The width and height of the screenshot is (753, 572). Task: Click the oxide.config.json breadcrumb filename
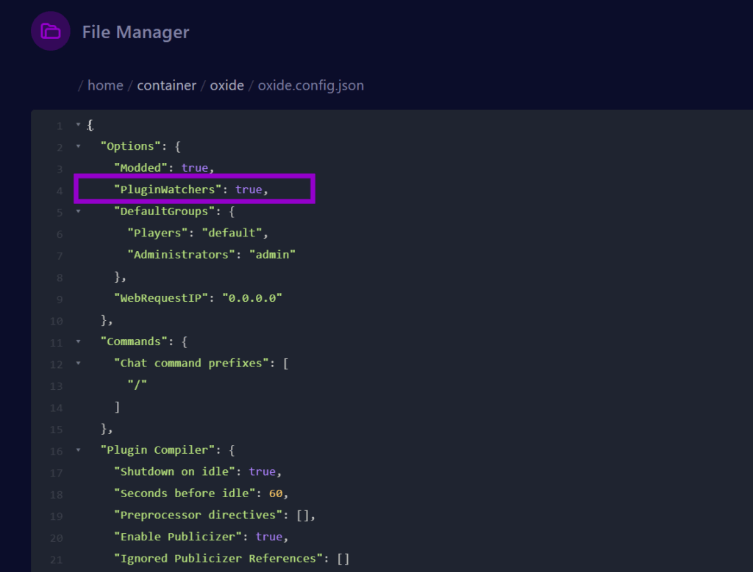coord(310,85)
